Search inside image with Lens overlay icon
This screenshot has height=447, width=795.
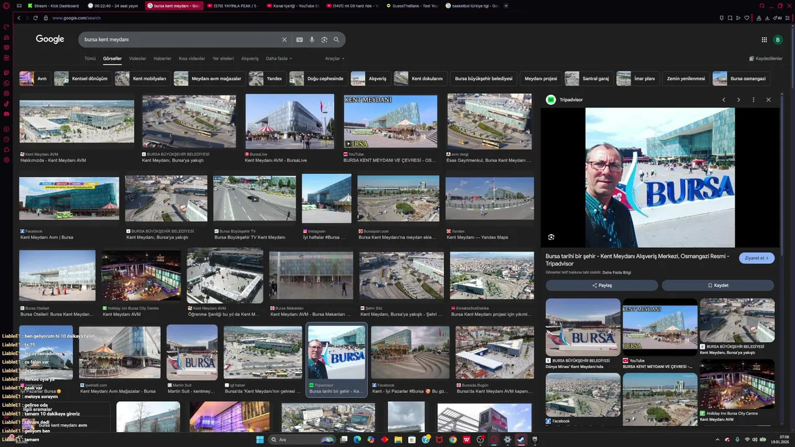[x=551, y=237]
